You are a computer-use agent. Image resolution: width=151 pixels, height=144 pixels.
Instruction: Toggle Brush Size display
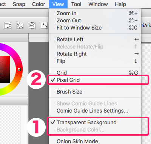click(x=95, y=92)
